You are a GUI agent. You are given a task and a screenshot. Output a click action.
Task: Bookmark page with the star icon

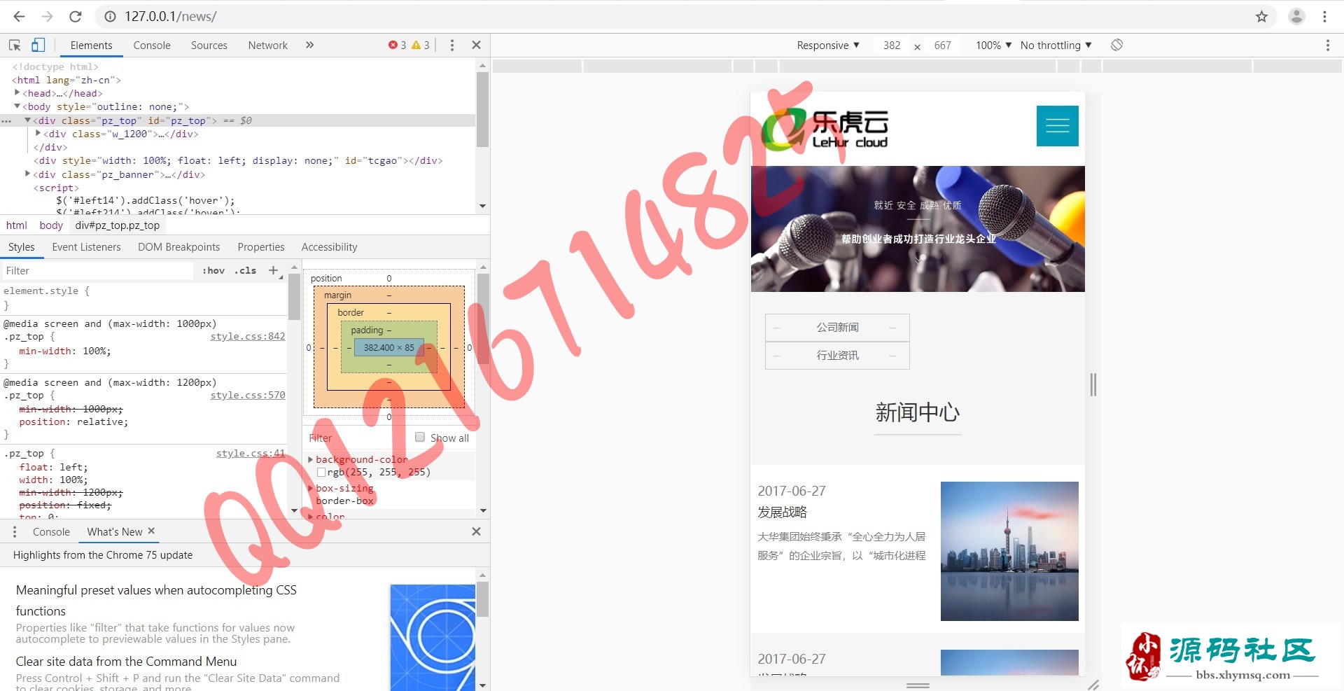(1261, 16)
